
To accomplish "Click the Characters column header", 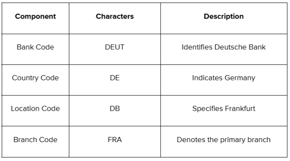I will point(115,16).
